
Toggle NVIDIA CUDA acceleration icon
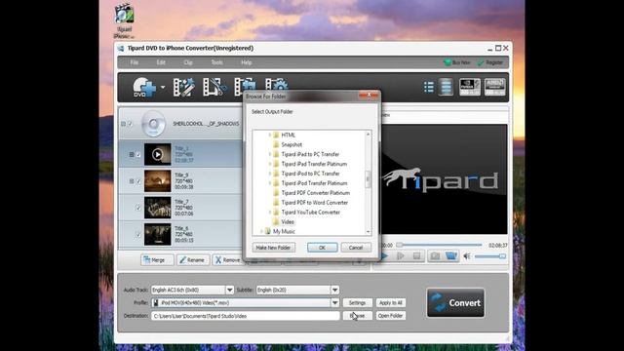click(x=470, y=87)
